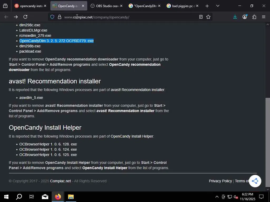
Task: Click the scrollbar up arrow
Action: [x=268, y=24]
